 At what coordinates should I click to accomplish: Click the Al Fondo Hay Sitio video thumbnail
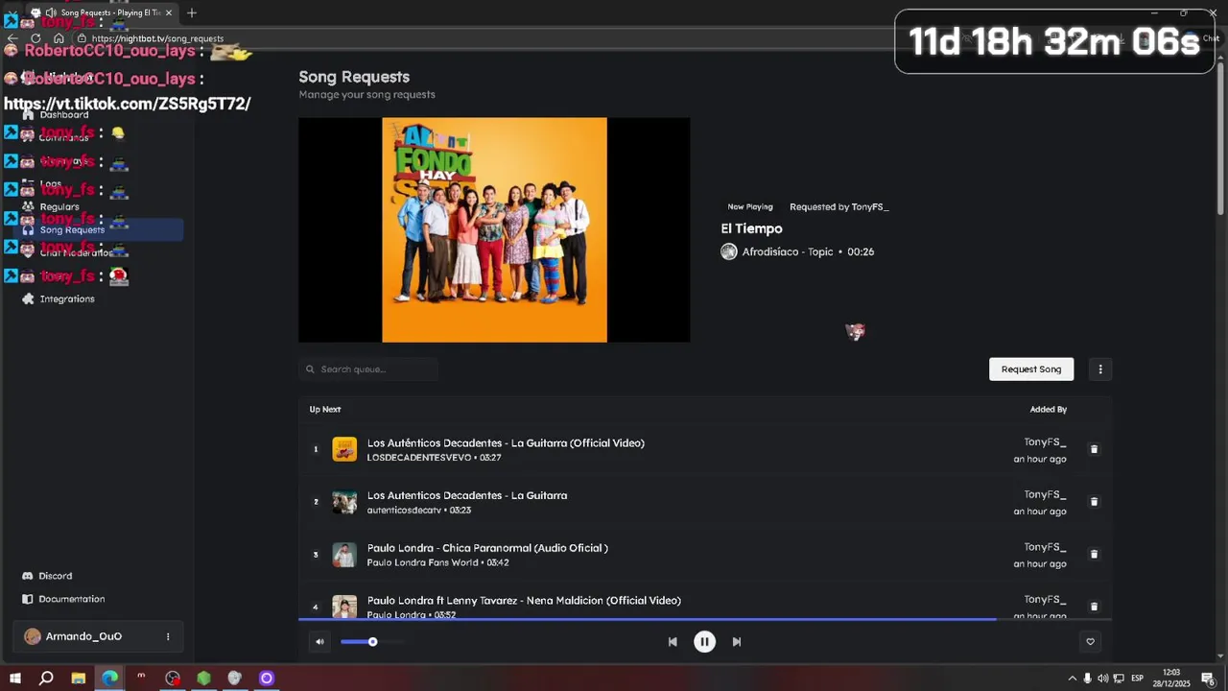pyautogui.click(x=494, y=229)
